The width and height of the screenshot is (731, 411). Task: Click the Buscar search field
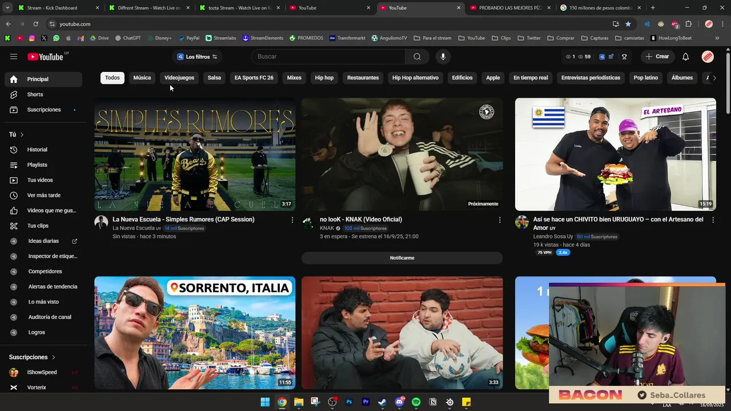[328, 57]
